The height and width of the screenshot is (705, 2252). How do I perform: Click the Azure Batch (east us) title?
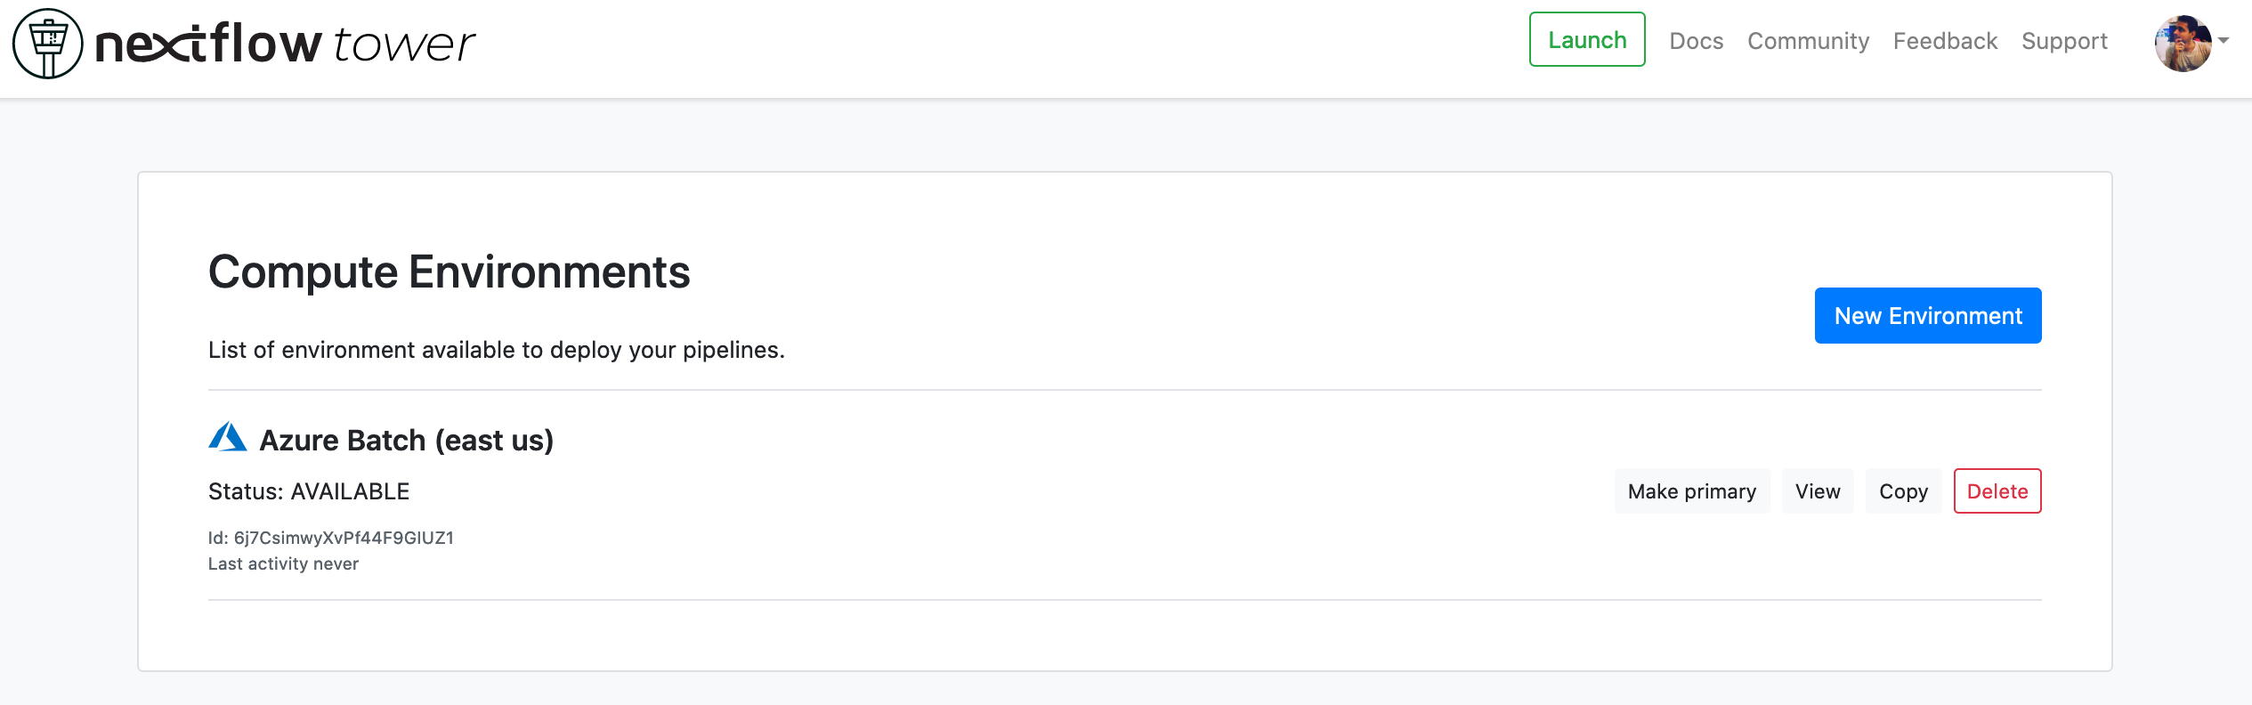click(406, 440)
